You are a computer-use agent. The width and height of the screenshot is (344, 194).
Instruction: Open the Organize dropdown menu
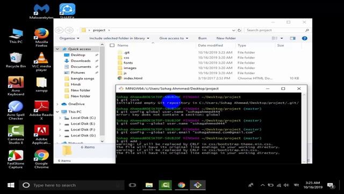[69, 38]
